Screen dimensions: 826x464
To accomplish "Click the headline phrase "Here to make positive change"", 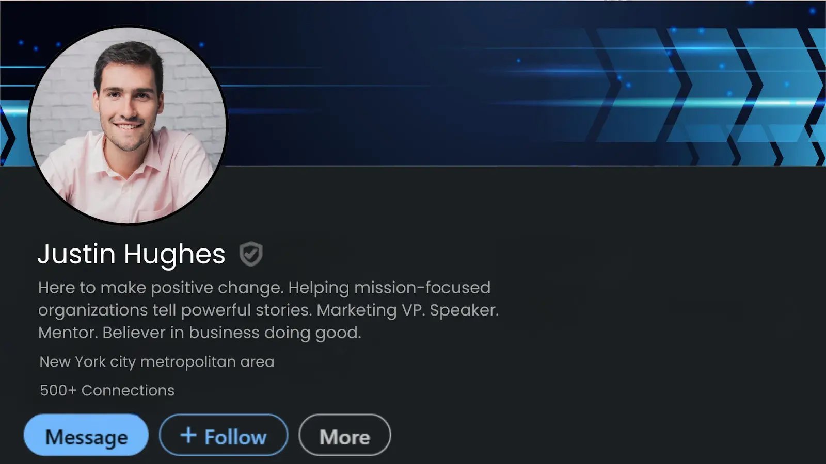I will coord(161,288).
